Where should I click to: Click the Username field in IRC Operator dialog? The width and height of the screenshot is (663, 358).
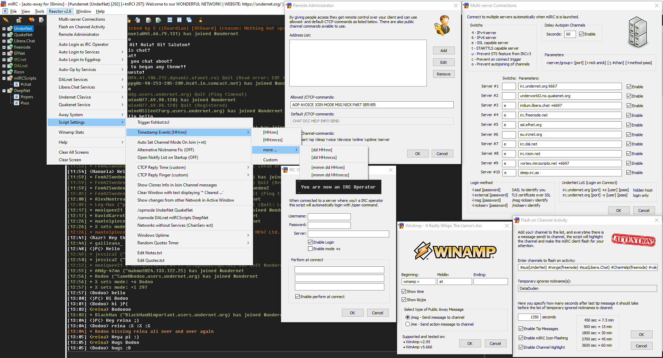tap(329, 216)
